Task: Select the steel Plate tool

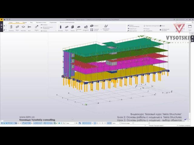Action: (23, 27)
